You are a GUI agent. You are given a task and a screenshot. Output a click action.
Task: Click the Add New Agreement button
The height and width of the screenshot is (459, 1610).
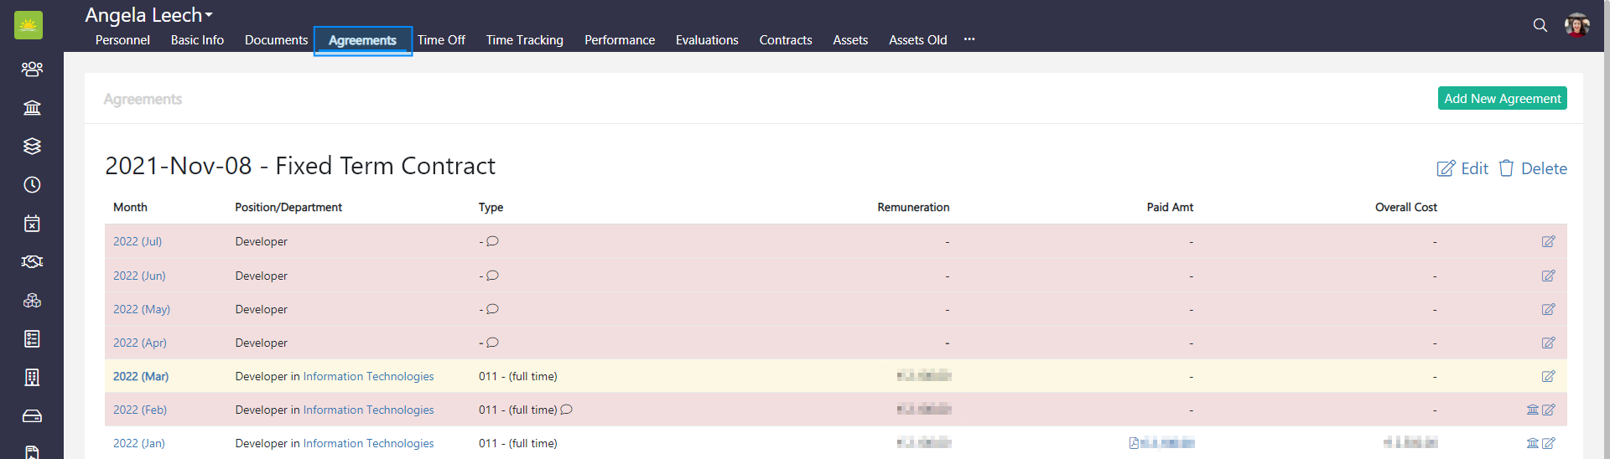1502,99
